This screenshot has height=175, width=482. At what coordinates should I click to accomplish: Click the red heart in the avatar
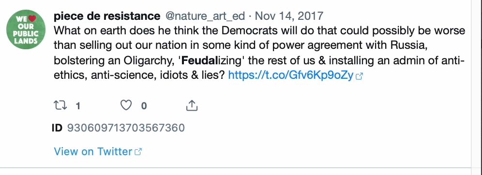(32, 19)
